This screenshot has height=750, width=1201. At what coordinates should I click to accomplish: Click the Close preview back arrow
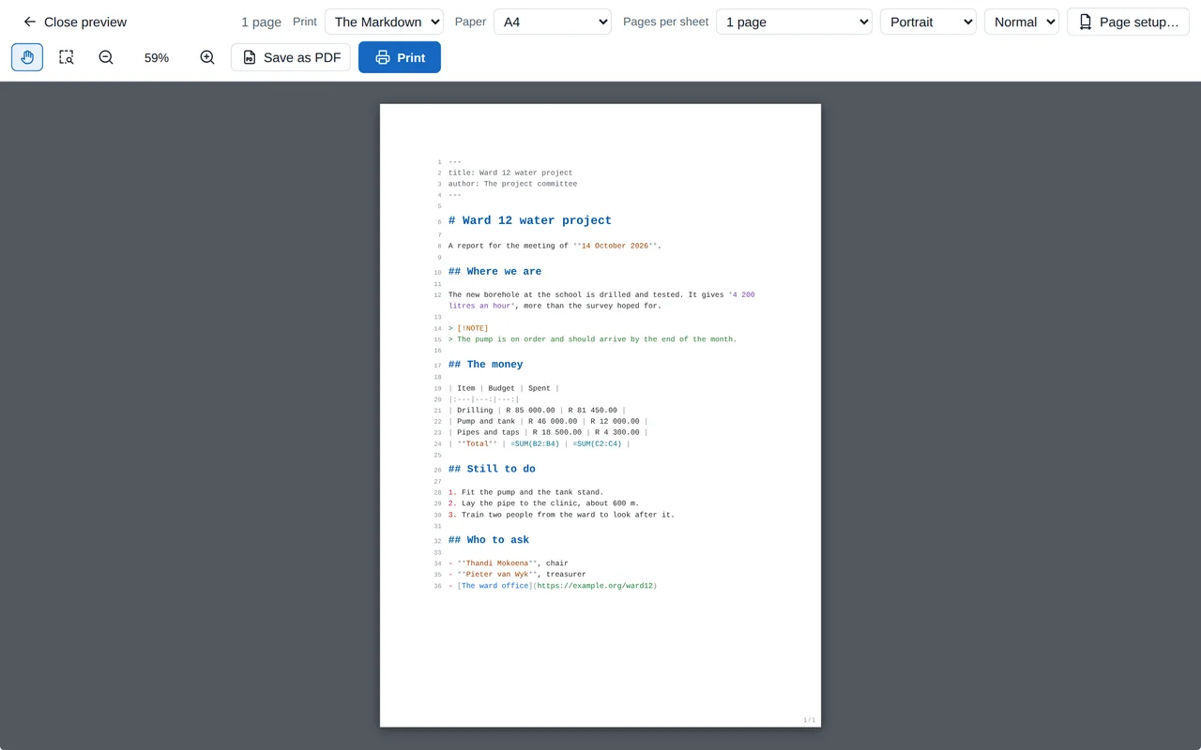coord(74,22)
